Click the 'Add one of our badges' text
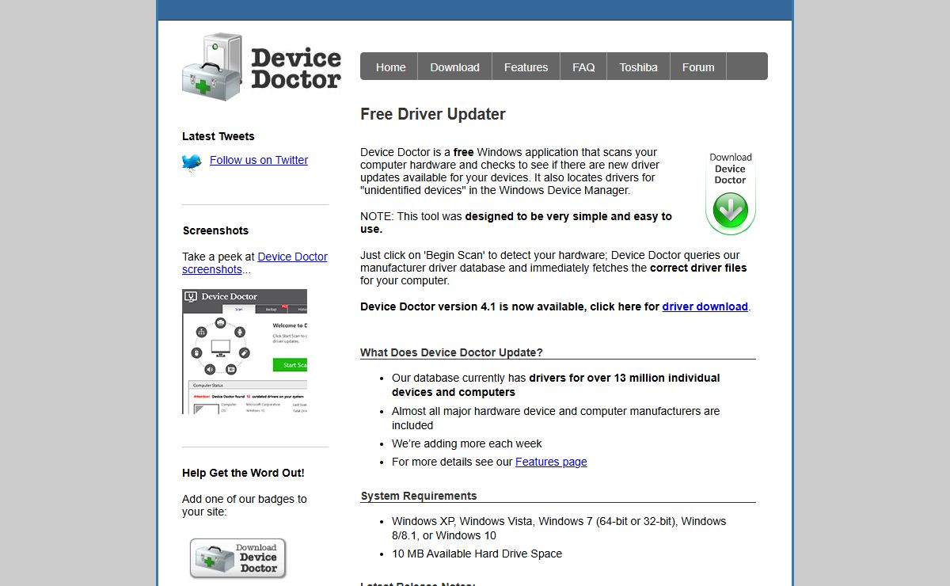This screenshot has width=950, height=586. tap(245, 505)
